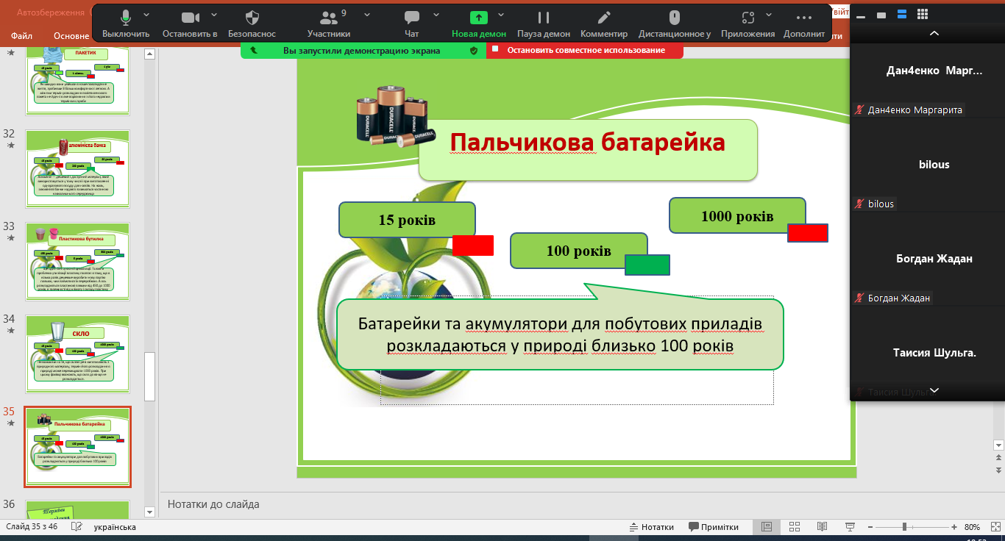This screenshot has height=541, width=1005.
Task: Click the red box beside 1000 років
Action: 808,233
